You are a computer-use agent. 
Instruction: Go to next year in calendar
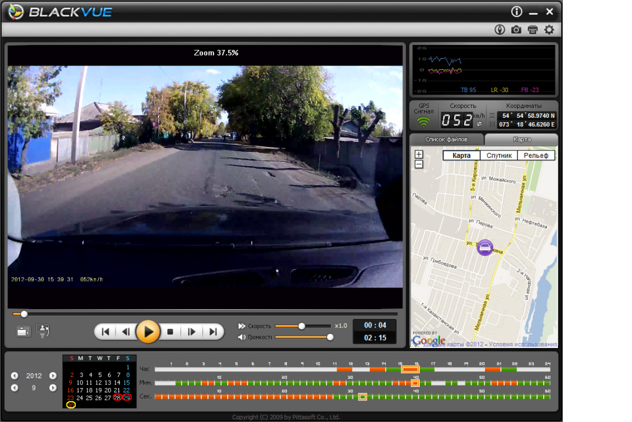53,376
